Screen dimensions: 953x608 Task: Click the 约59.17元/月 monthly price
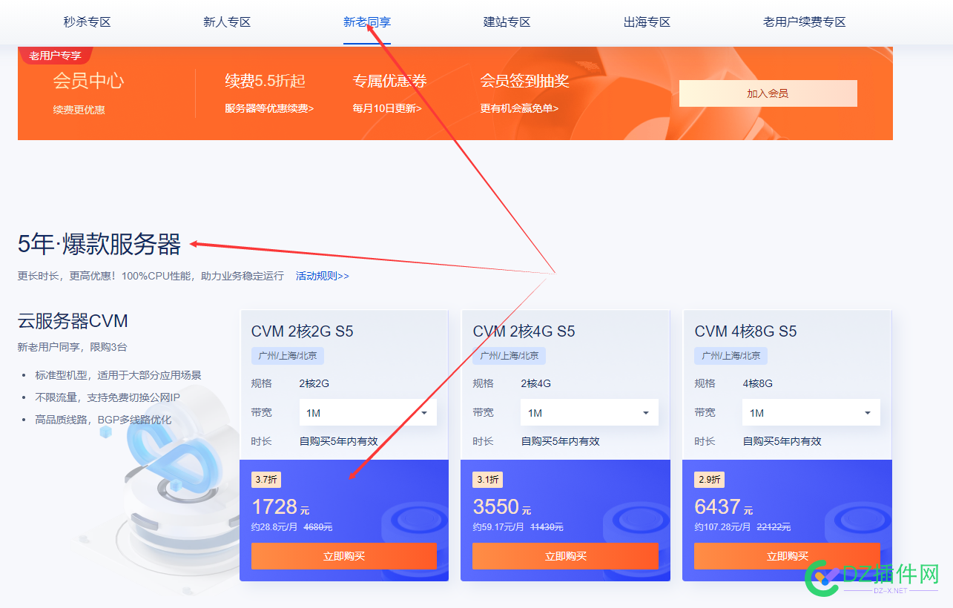click(498, 527)
